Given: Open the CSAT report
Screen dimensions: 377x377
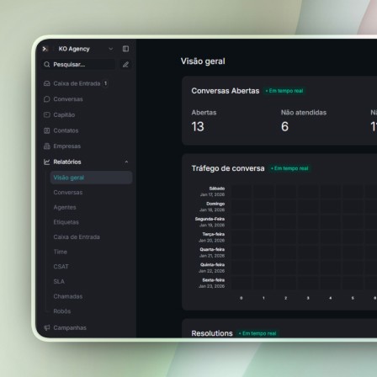Looking at the screenshot, I should pyautogui.click(x=61, y=267).
